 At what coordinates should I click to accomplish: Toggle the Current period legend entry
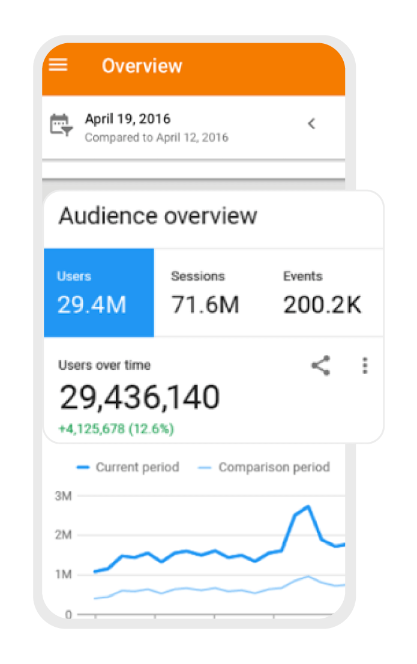tap(127, 467)
